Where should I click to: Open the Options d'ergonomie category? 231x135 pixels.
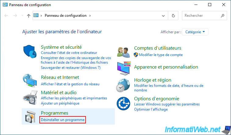click(x=157, y=99)
